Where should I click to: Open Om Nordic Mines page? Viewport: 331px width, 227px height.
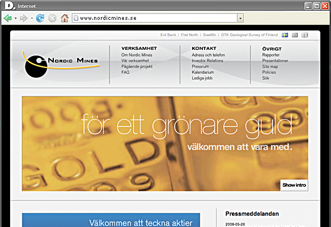[137, 55]
